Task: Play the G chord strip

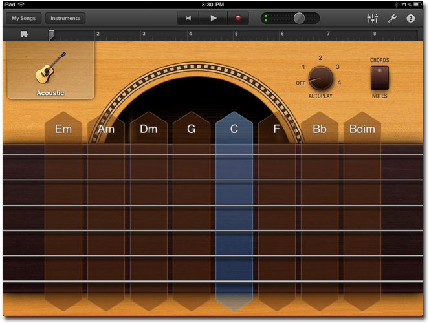Action: tap(192, 211)
